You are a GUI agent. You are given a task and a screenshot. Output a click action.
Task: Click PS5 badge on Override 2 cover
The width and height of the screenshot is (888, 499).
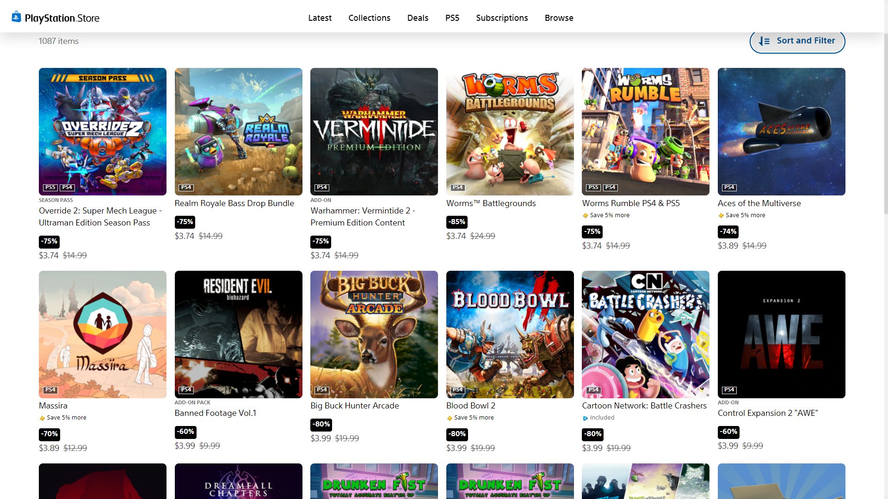50,187
